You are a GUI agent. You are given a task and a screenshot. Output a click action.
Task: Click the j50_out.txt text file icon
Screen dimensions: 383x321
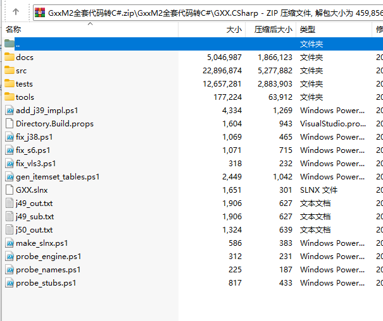pyautogui.click(x=9, y=229)
